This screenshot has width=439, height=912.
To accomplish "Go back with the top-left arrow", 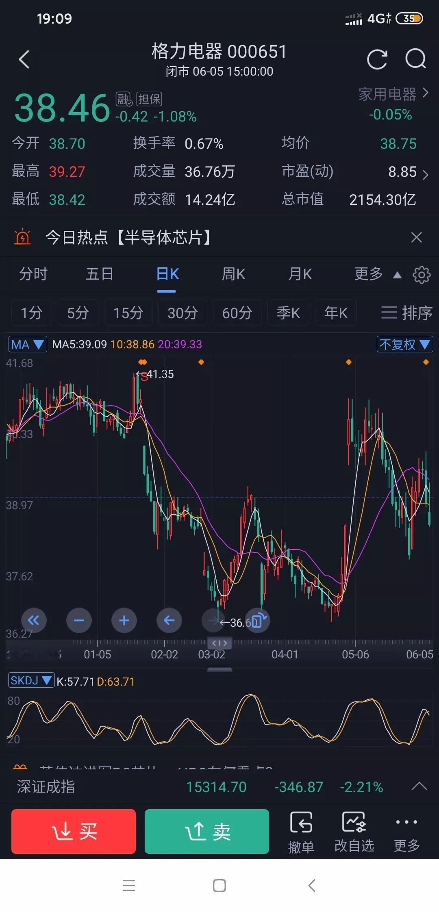I will [x=24, y=59].
